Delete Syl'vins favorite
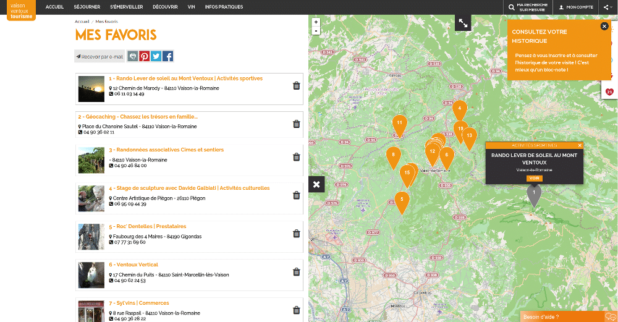The height and width of the screenshot is (322, 618). pyautogui.click(x=297, y=310)
